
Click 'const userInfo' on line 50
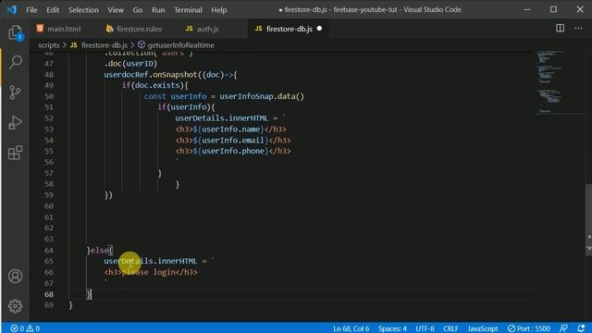point(175,96)
